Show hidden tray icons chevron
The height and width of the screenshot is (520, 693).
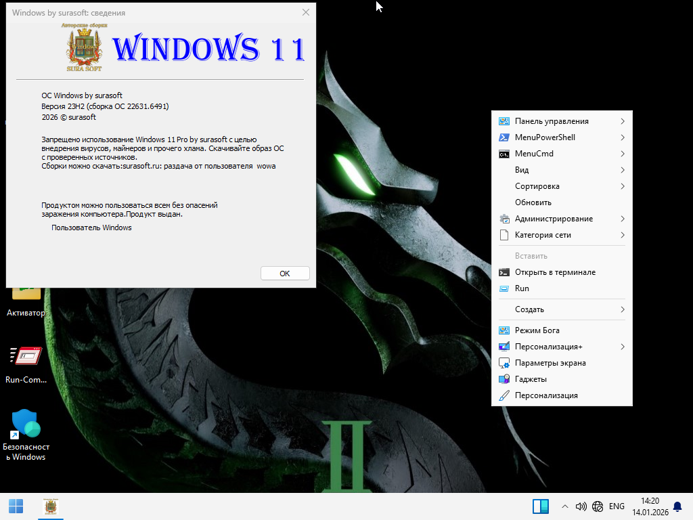(564, 506)
